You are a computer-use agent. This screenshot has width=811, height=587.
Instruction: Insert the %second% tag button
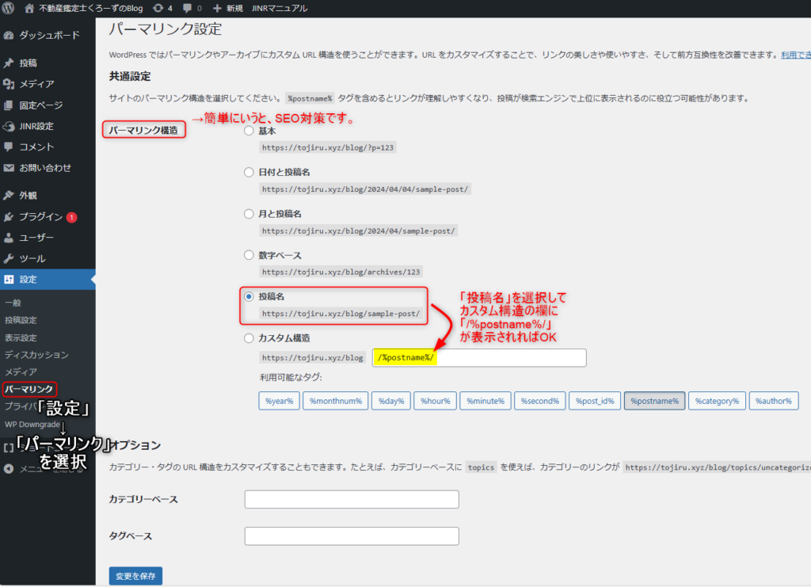540,401
